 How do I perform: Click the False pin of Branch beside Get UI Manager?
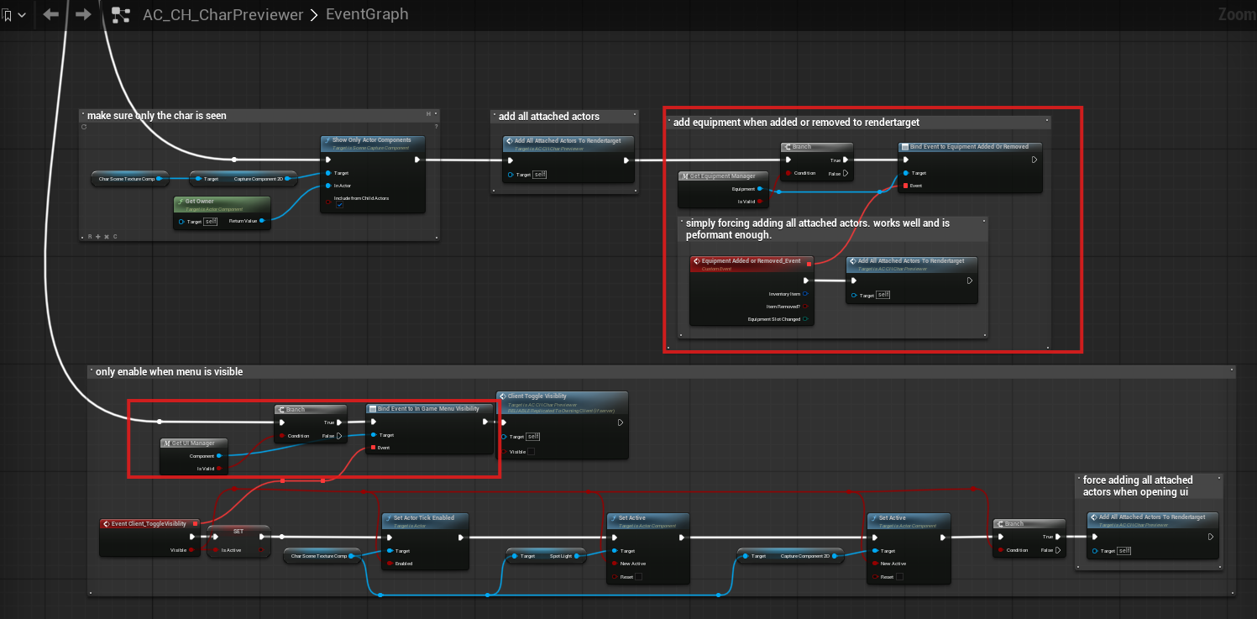(x=339, y=436)
